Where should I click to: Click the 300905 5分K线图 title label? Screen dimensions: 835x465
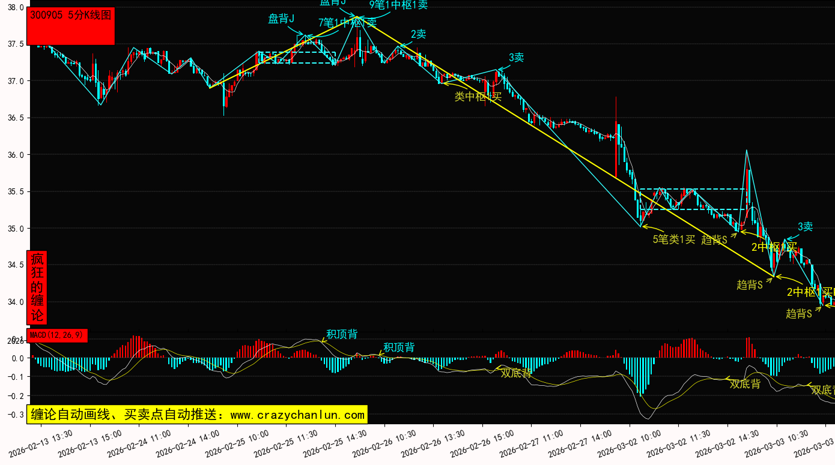tap(71, 16)
